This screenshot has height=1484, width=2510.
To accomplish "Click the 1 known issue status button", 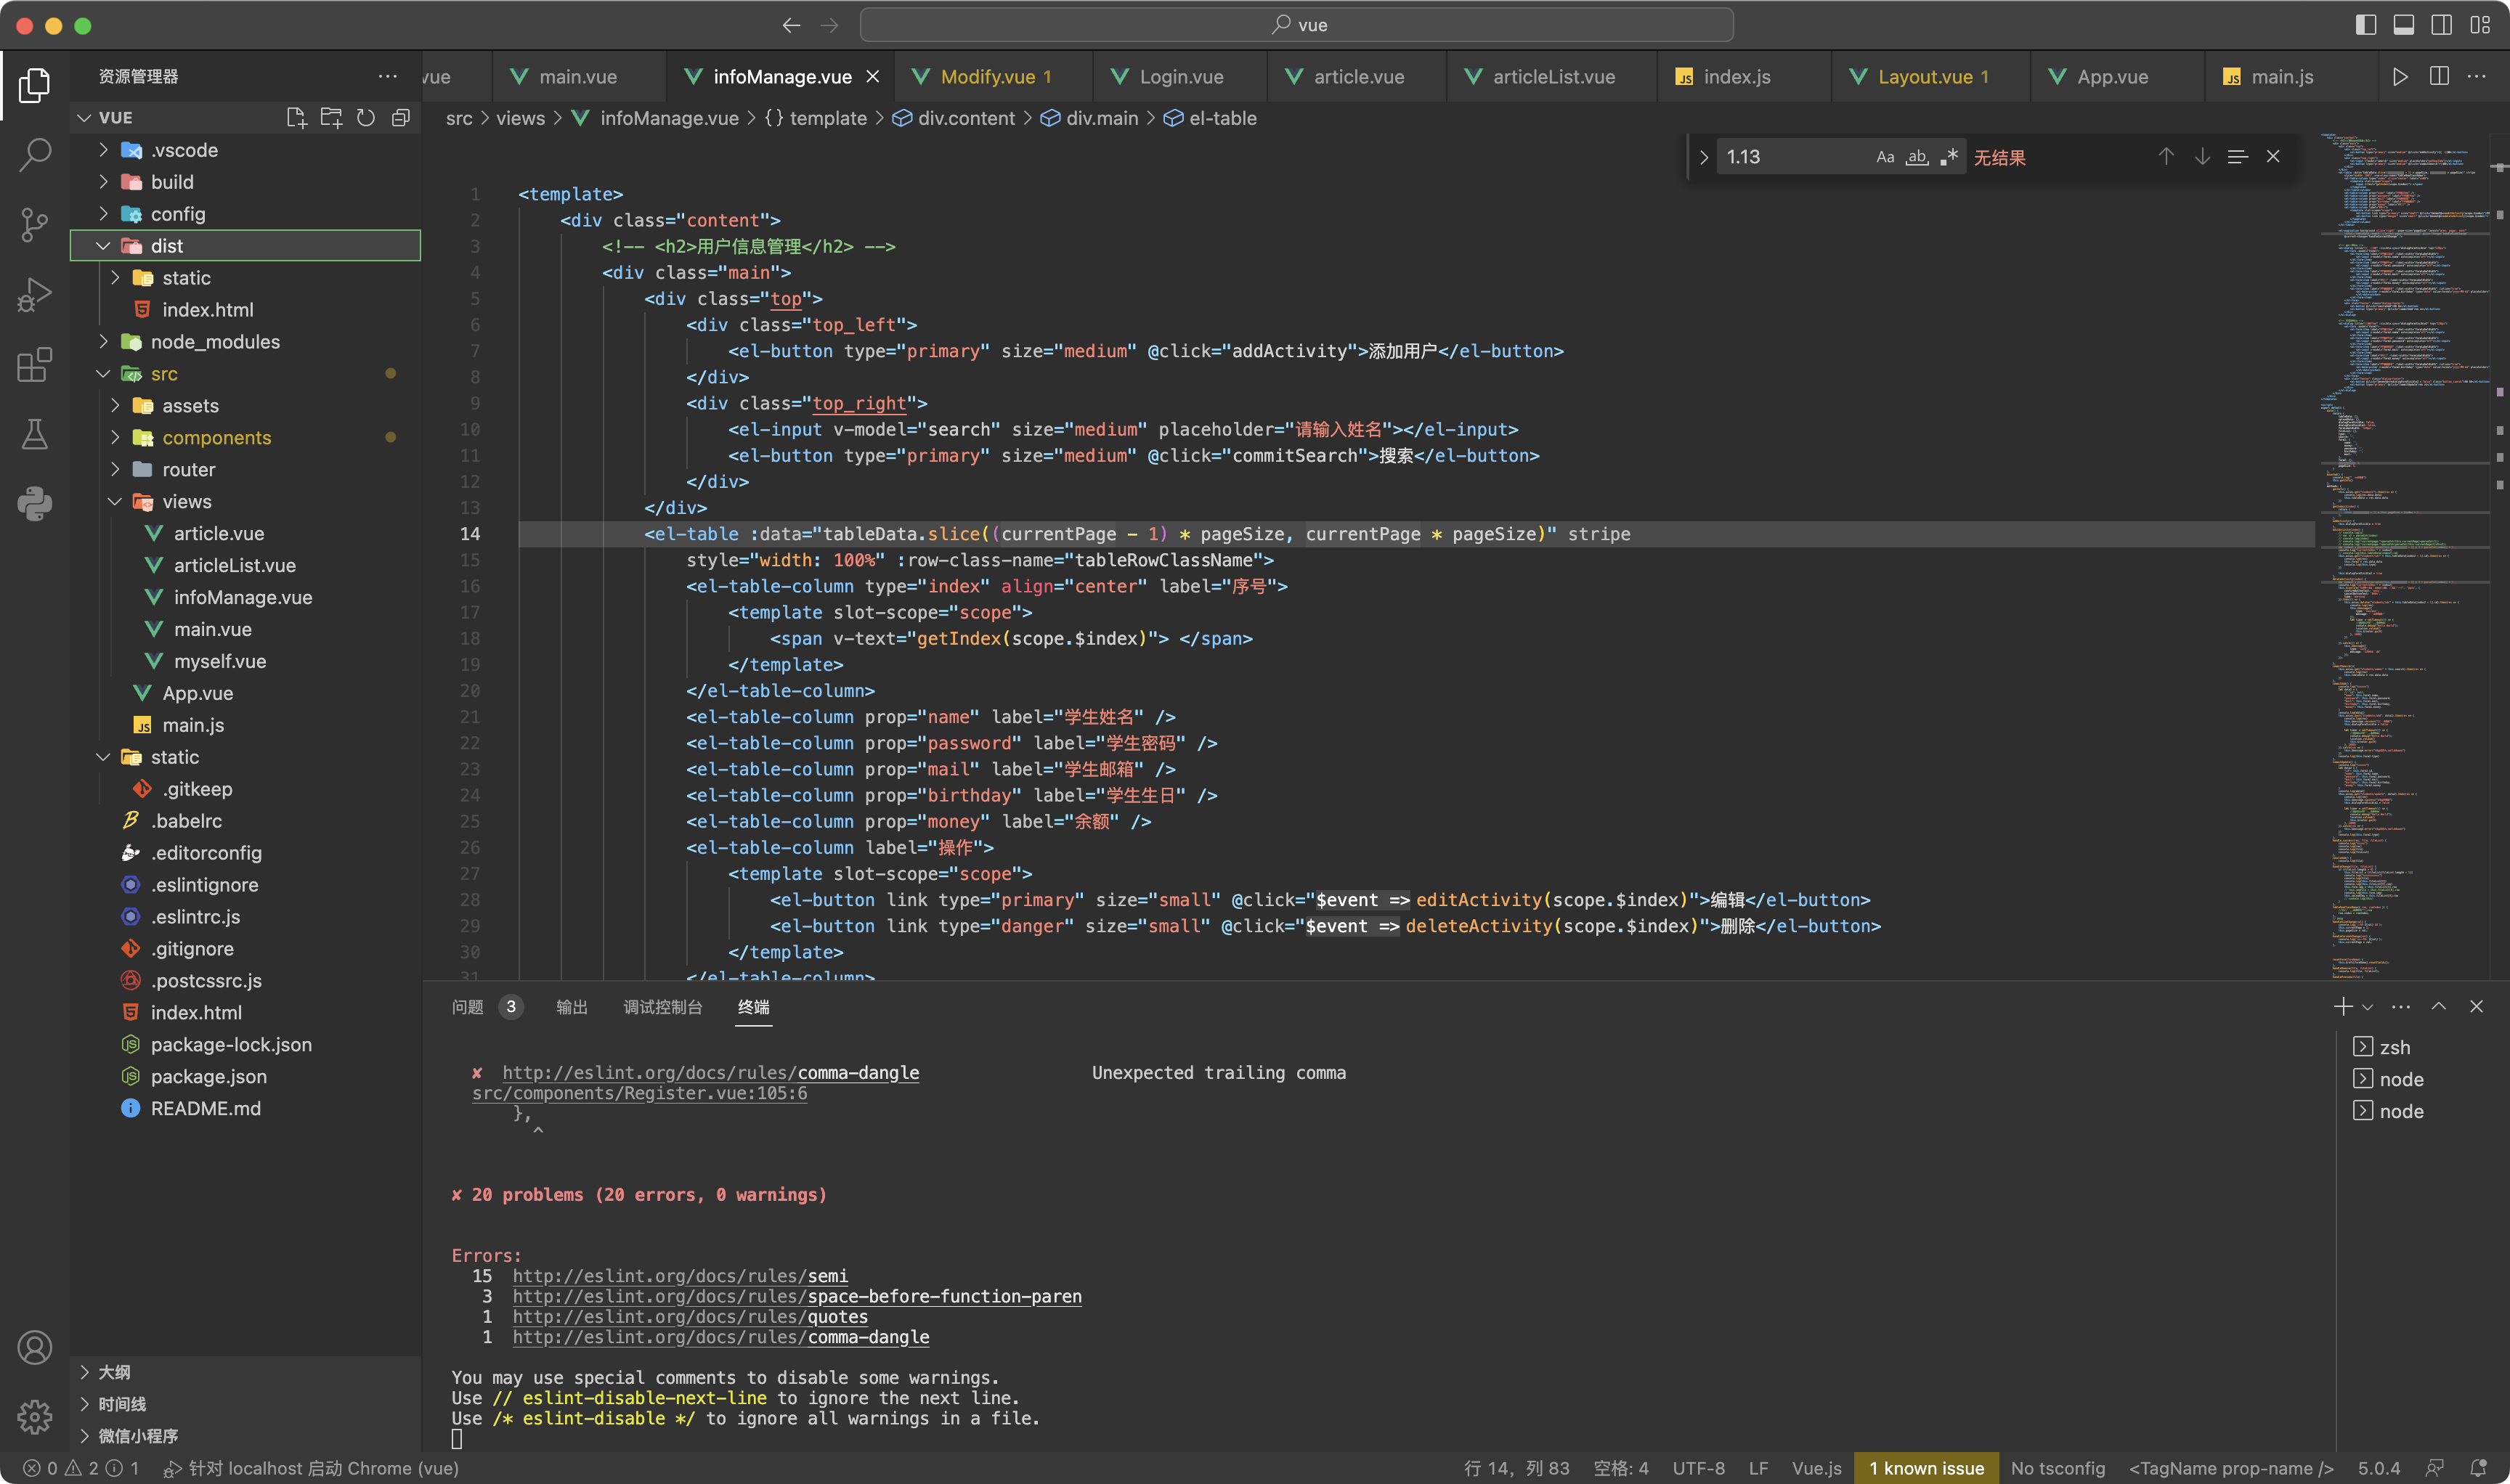I will click(x=1926, y=1468).
